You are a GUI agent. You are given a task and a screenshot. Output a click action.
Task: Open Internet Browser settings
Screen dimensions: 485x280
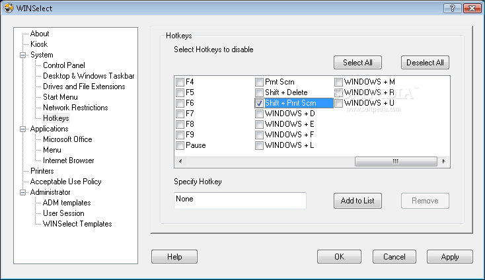(x=68, y=160)
